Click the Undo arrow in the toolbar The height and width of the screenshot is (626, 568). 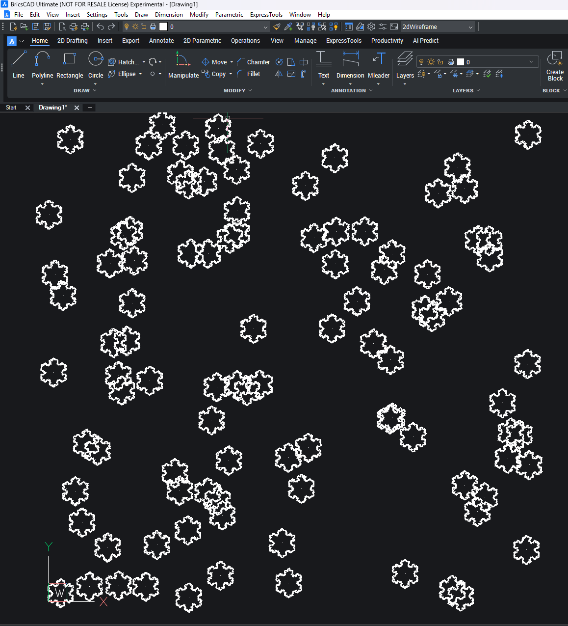click(100, 27)
